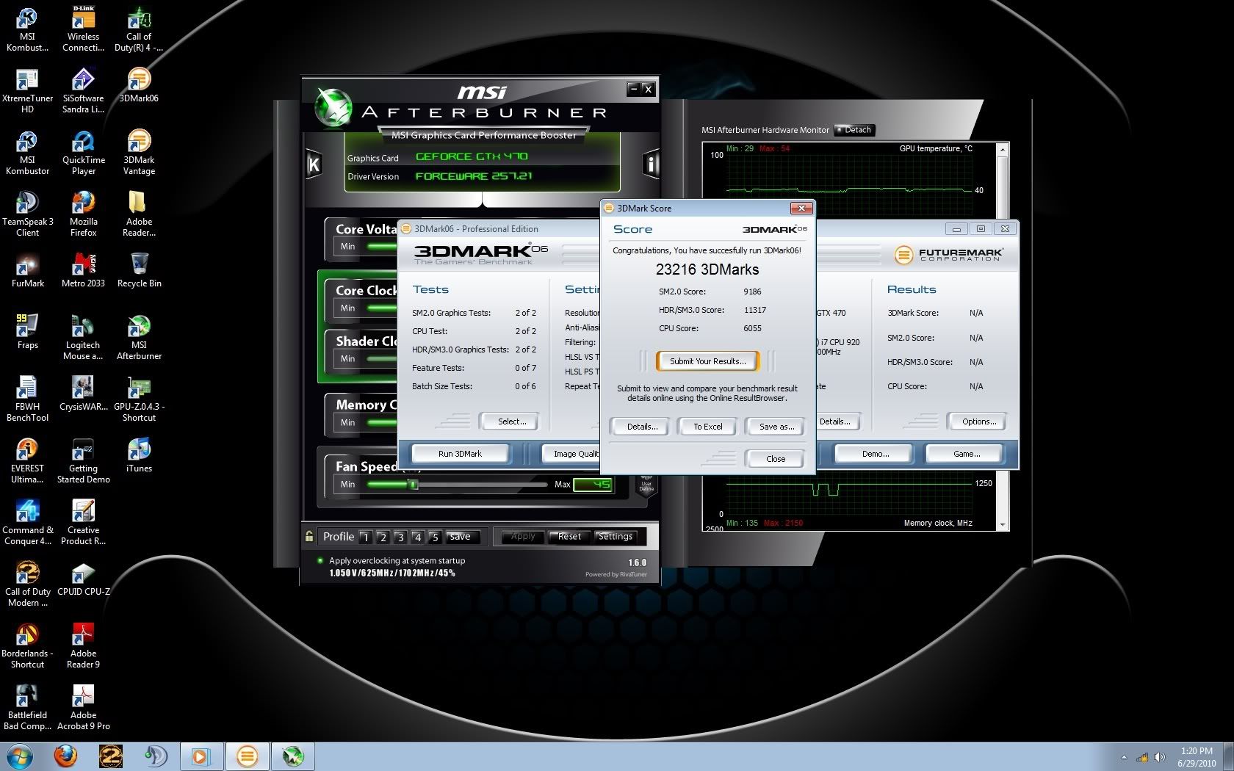Show hidden tray icons arrow
This screenshot has height=771, width=1234.
1123,757
